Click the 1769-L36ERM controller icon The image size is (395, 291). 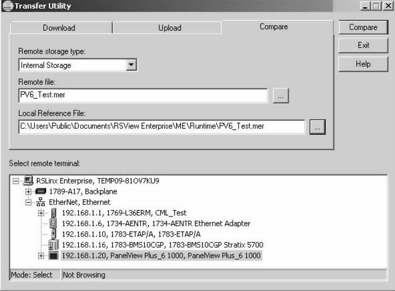click(x=53, y=213)
